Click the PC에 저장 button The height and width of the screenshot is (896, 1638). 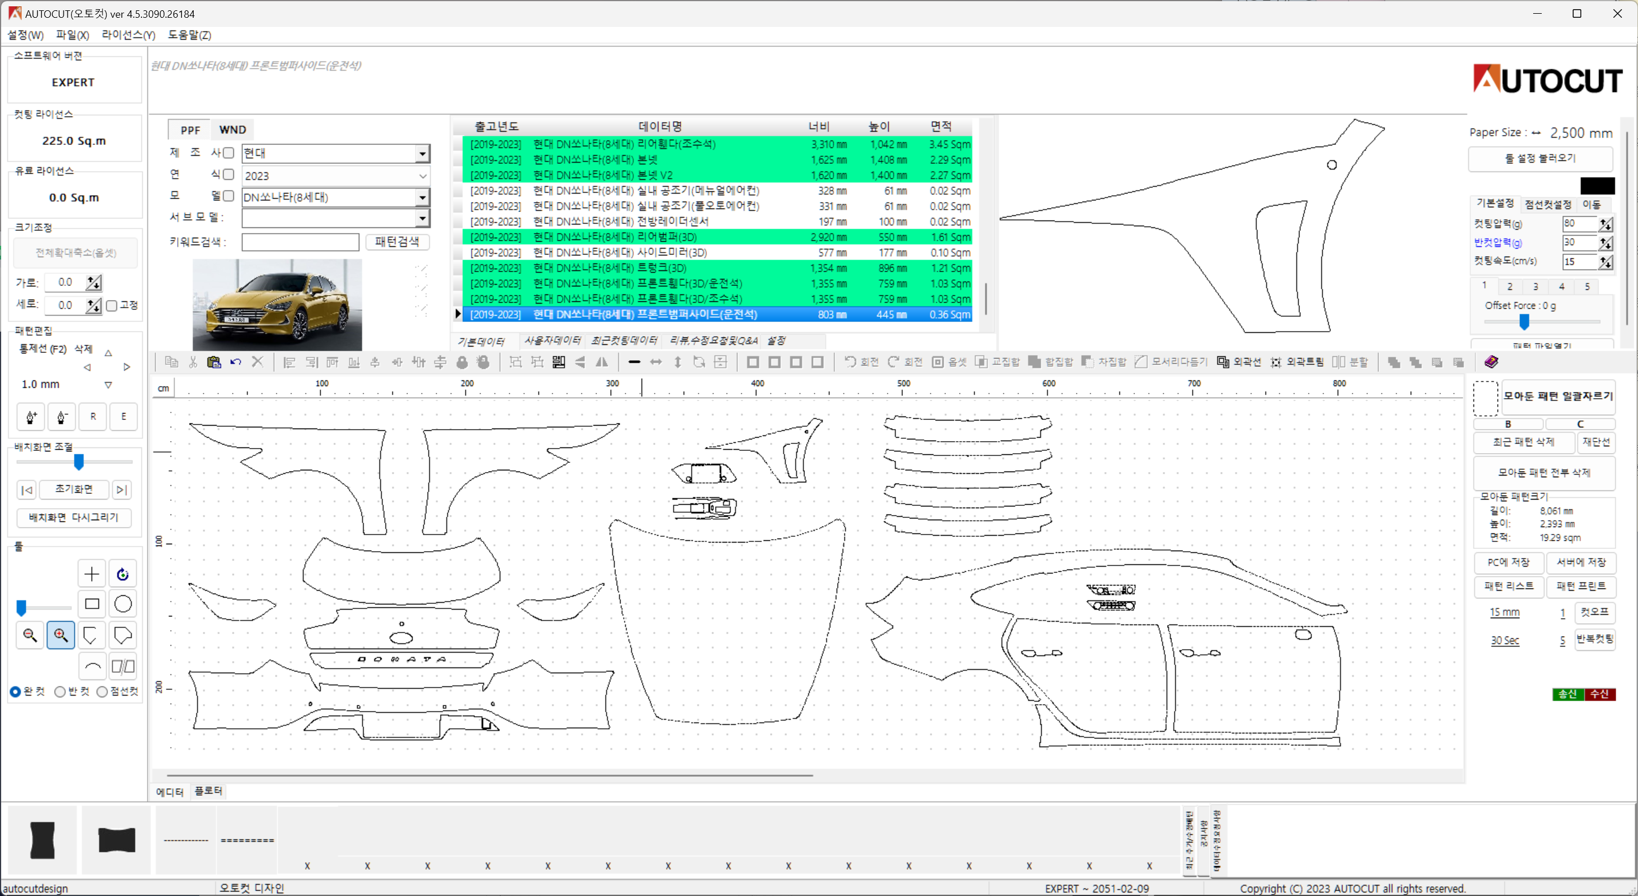point(1509,562)
